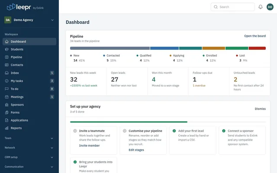Click the '1 overdue' text
Screen dimensions: 277x173
click(x=199, y=86)
